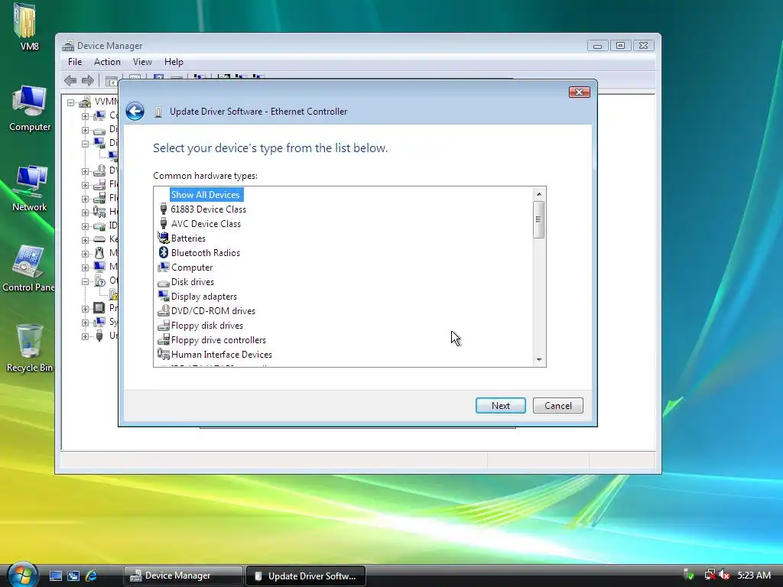Expand the USB plug category at tree bottom

pyautogui.click(x=85, y=336)
